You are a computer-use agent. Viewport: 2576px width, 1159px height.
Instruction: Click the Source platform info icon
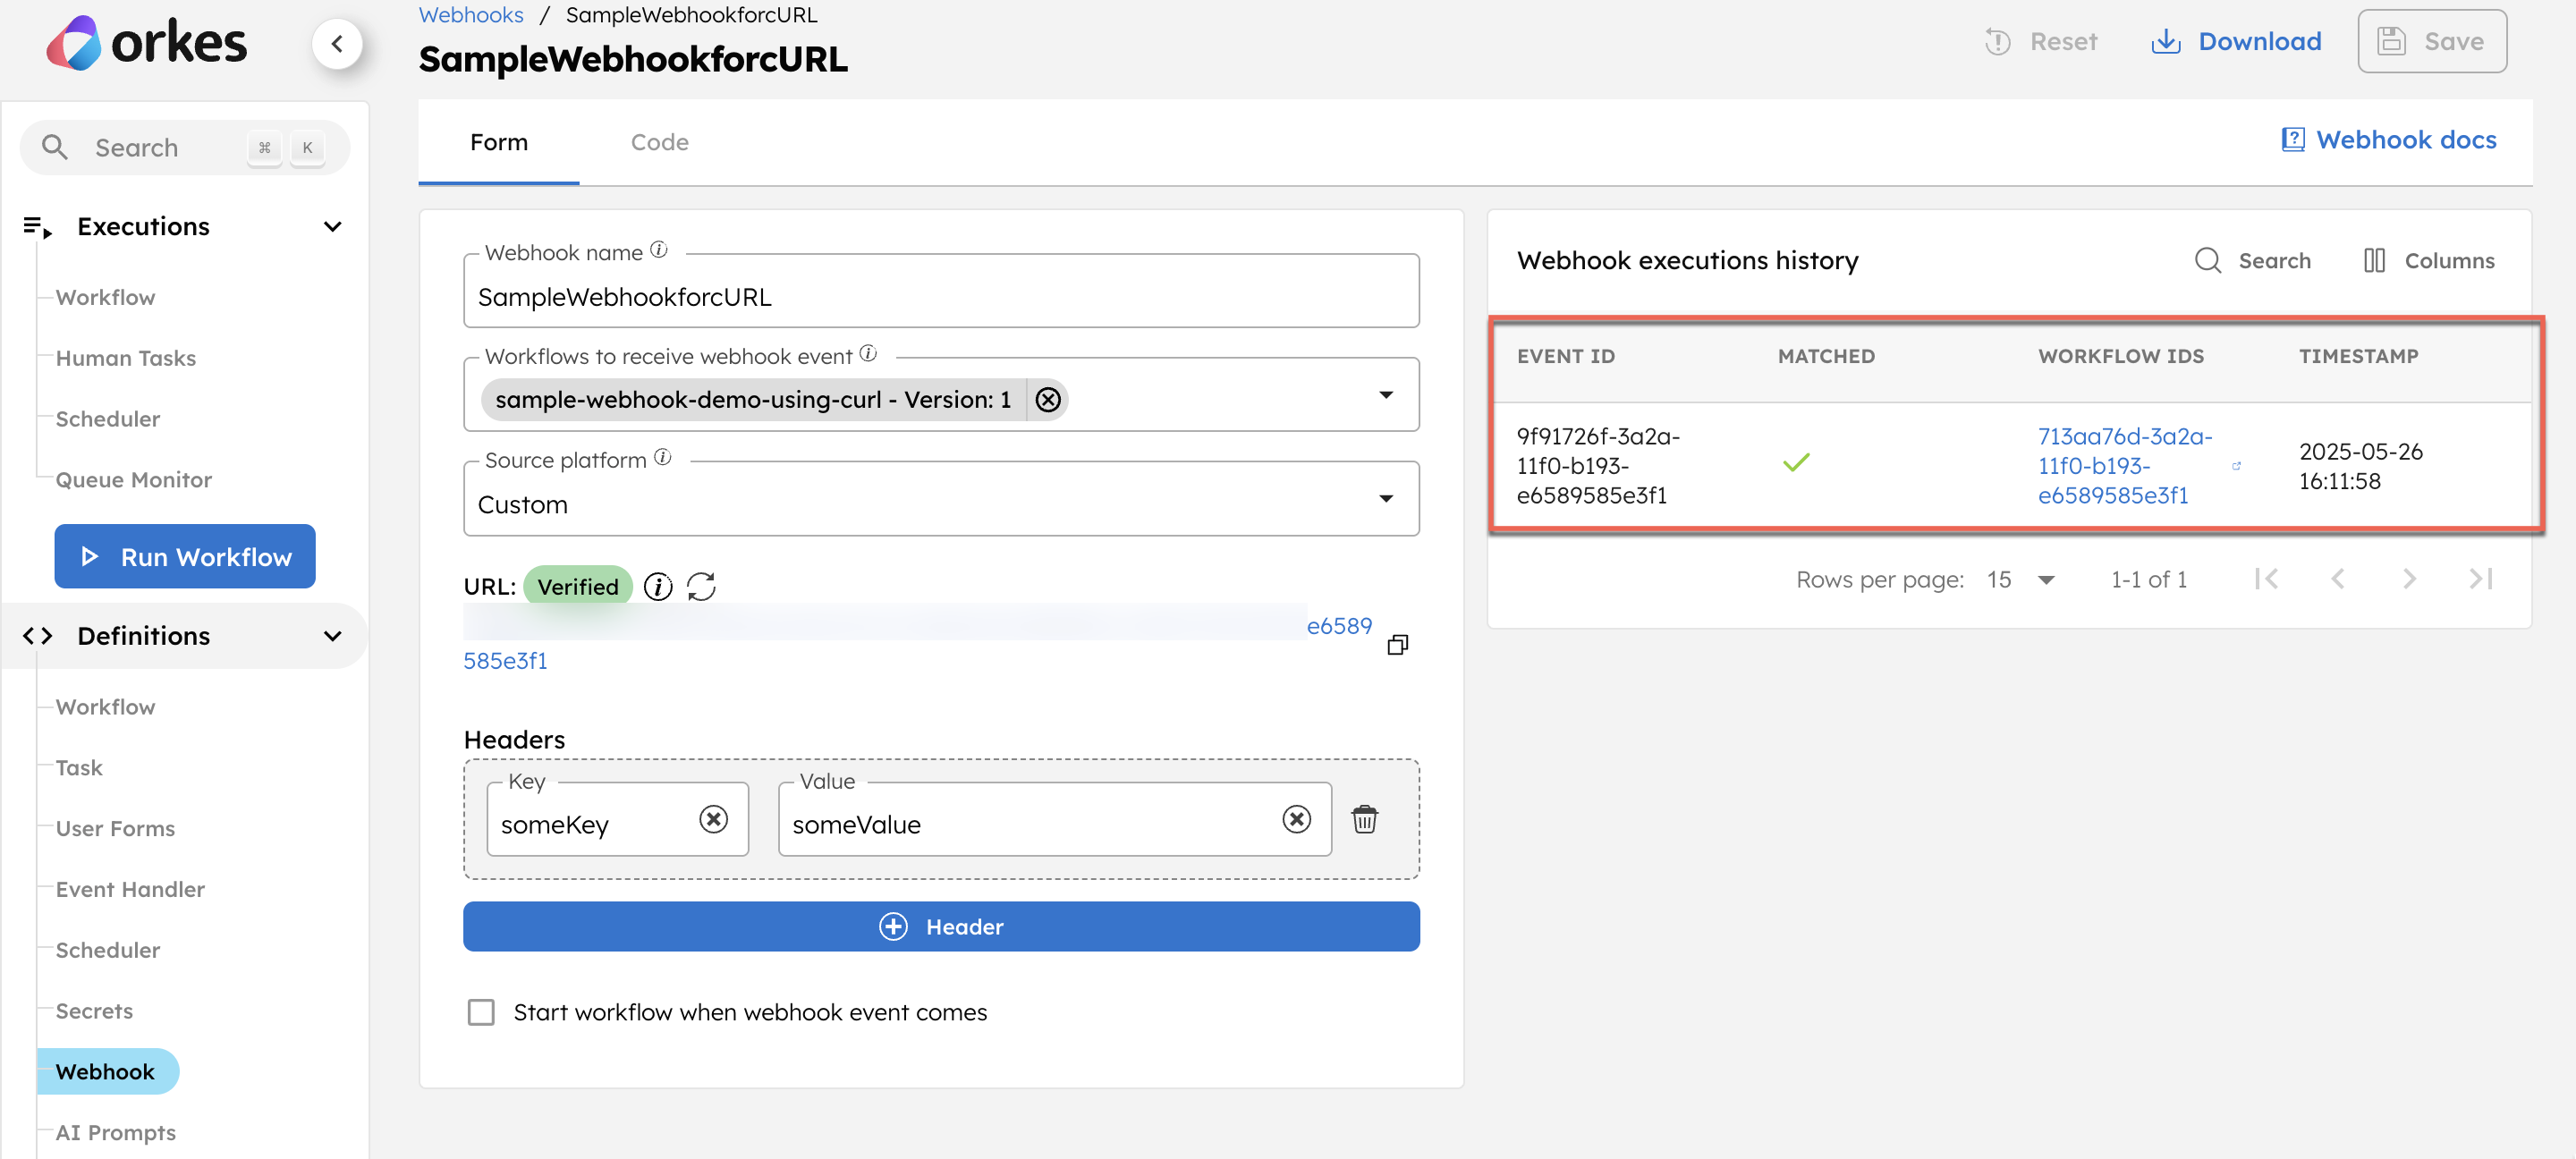pos(662,458)
